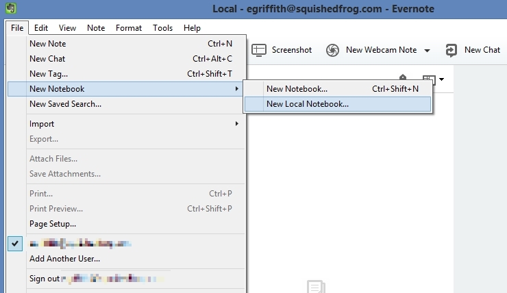Click the New Webcam Note shutter icon

[x=332, y=50]
